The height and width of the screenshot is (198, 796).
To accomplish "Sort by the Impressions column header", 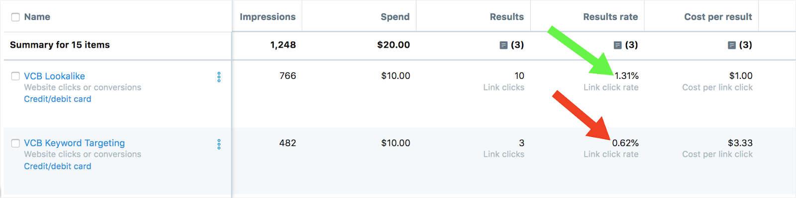I will click(x=268, y=17).
